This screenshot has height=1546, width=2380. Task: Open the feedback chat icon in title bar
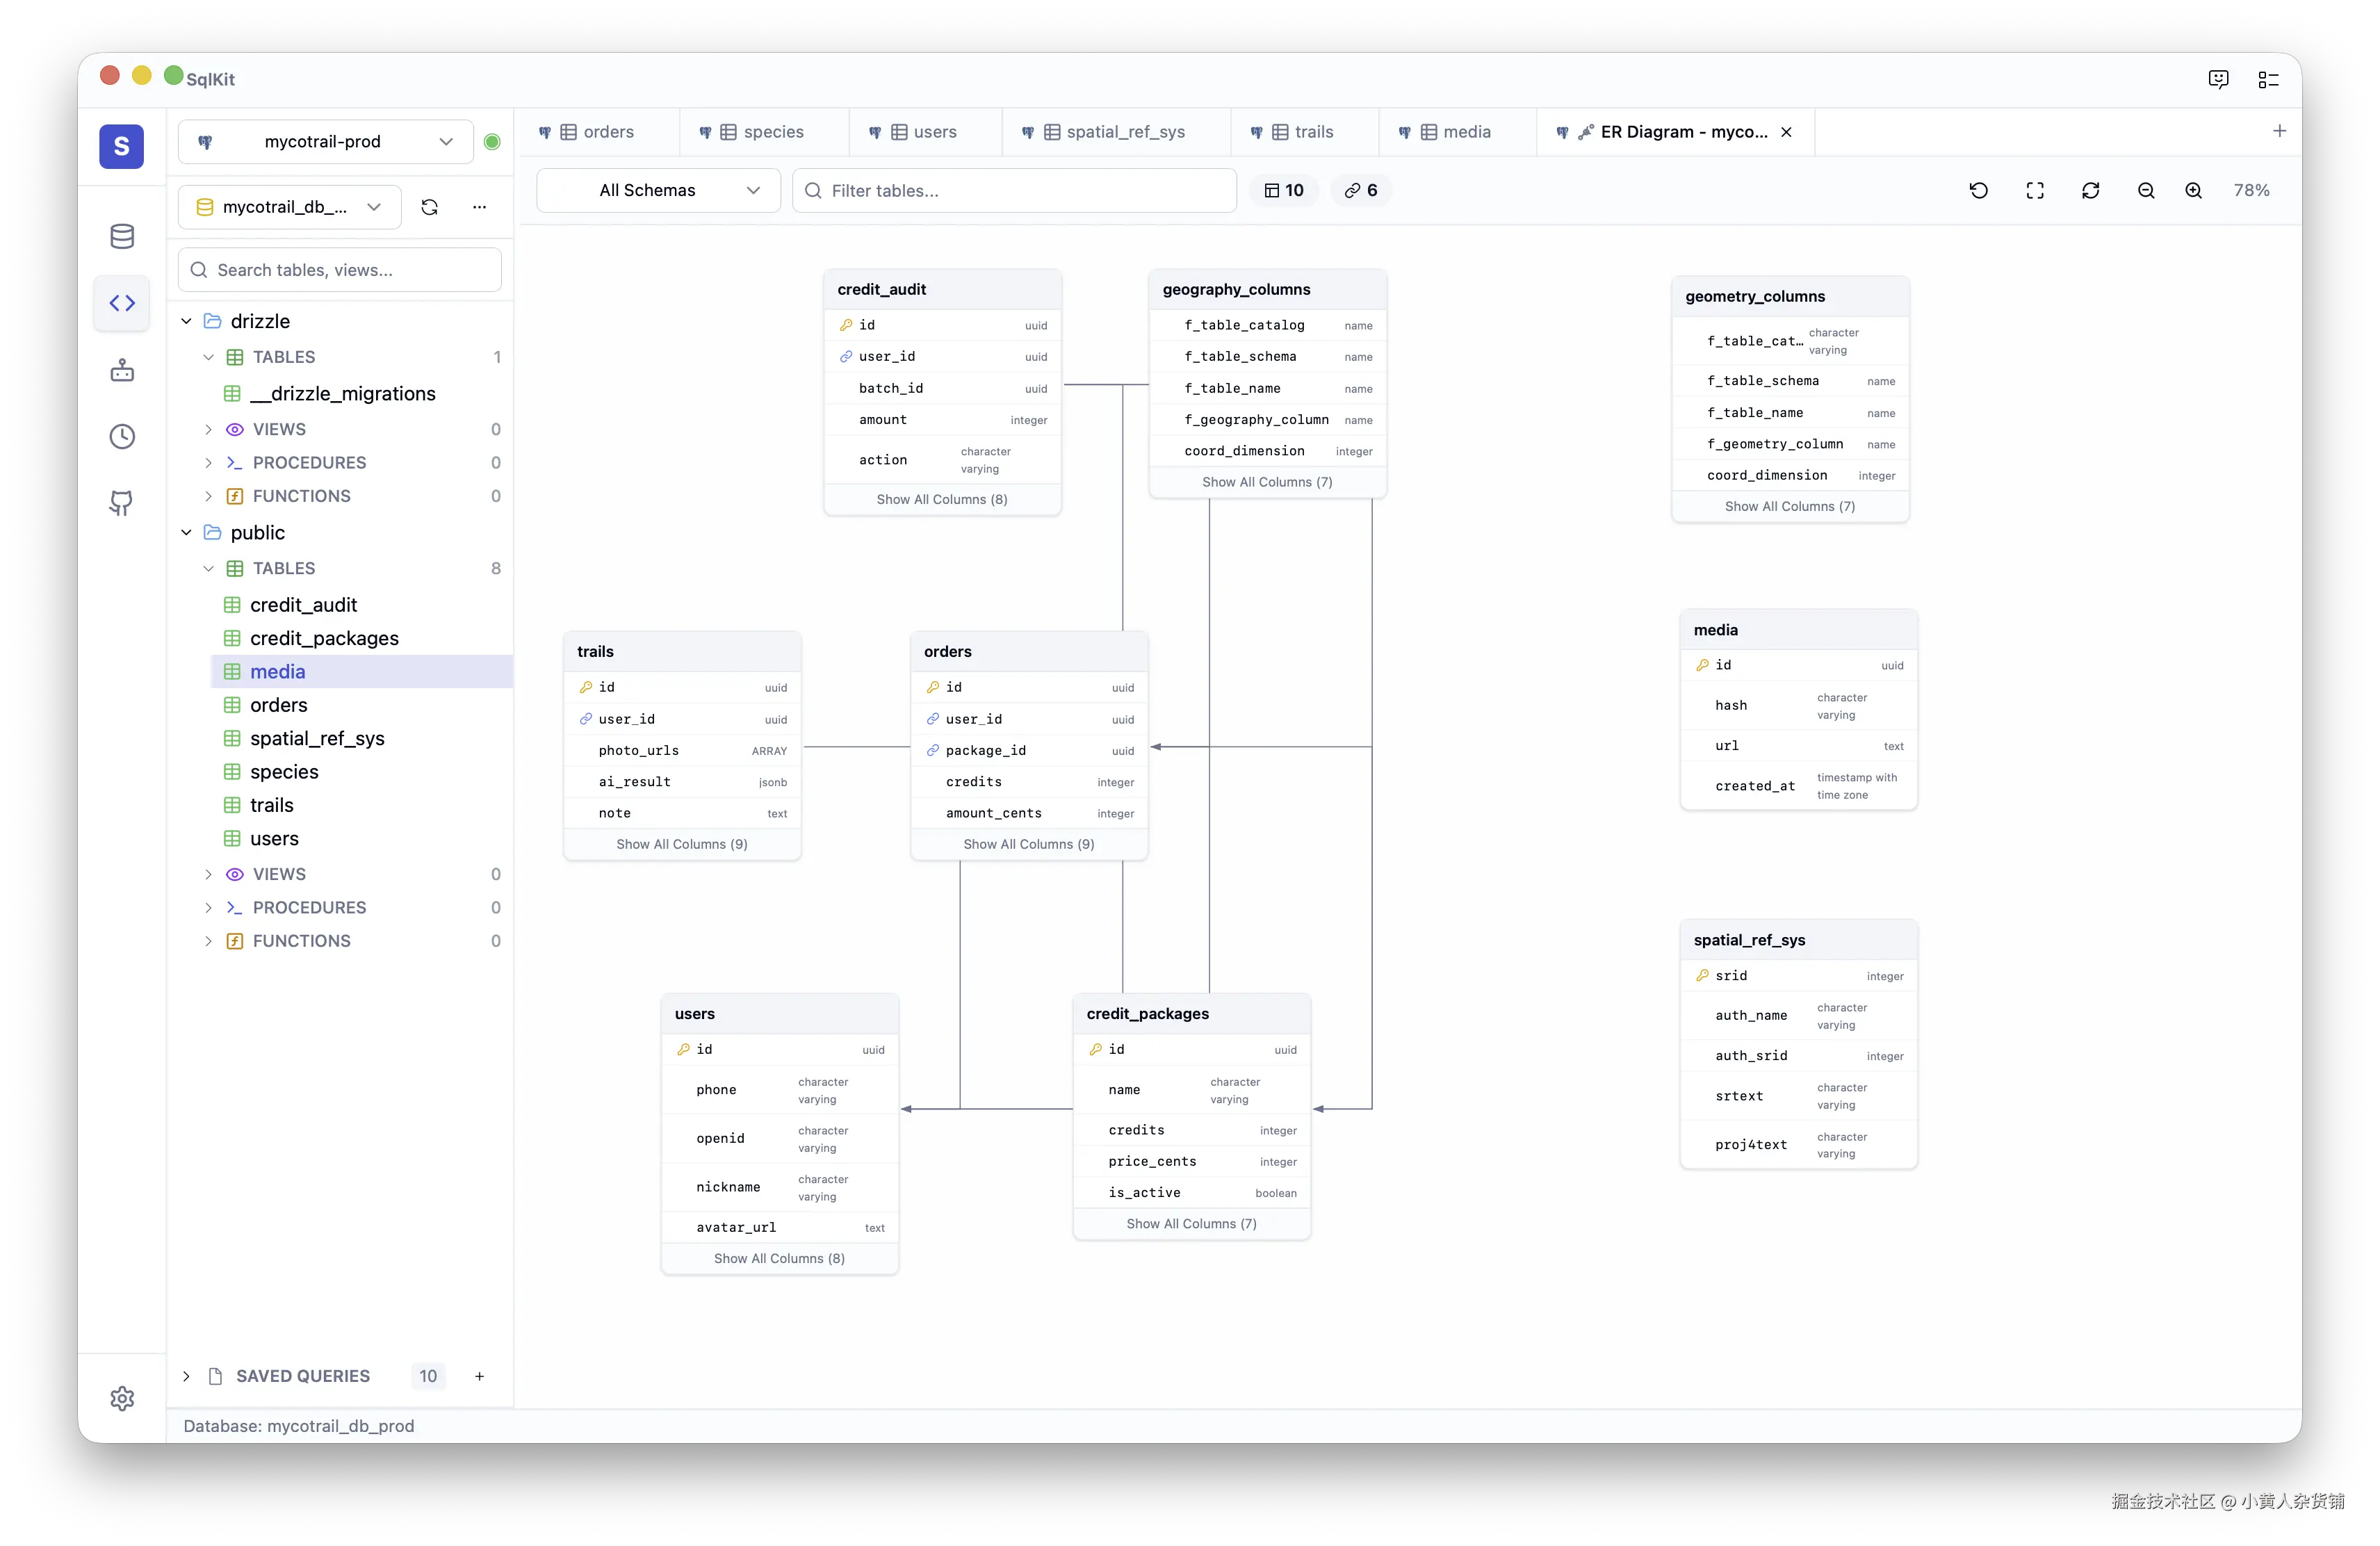(2218, 79)
